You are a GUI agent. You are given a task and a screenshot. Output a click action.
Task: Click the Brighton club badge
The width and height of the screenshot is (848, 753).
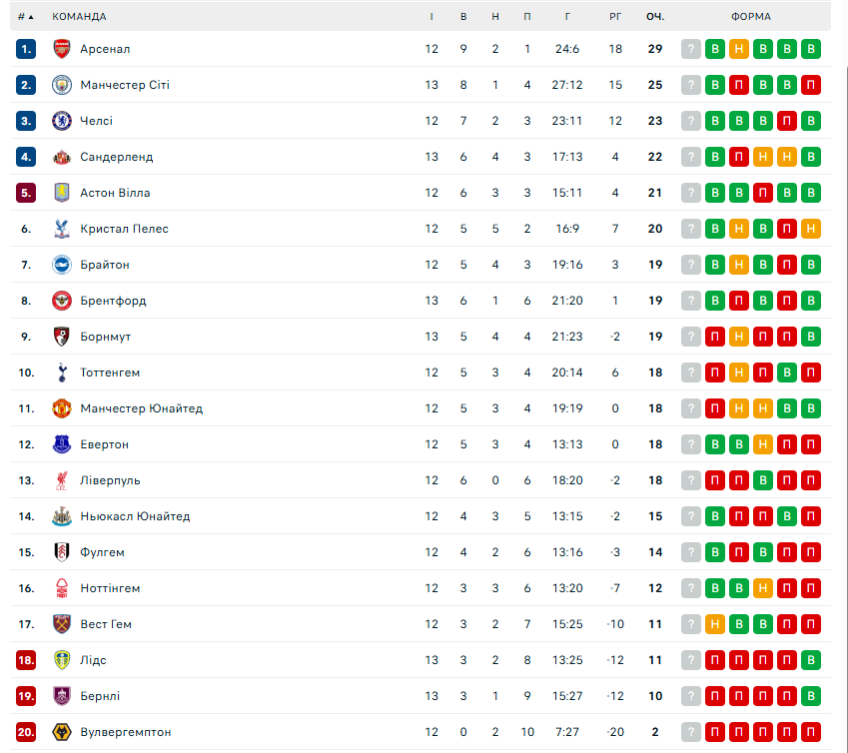62,265
